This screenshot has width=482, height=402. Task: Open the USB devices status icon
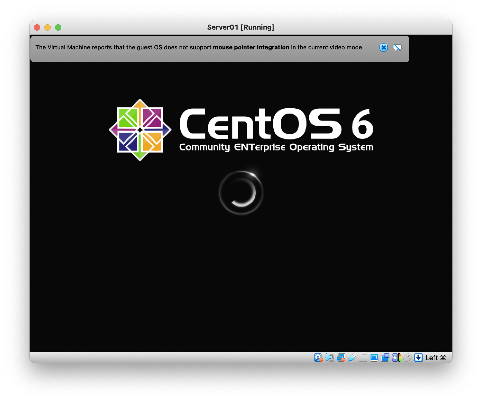(x=352, y=358)
